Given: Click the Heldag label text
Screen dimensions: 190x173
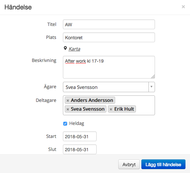Looking at the screenshot, I should (x=77, y=124).
